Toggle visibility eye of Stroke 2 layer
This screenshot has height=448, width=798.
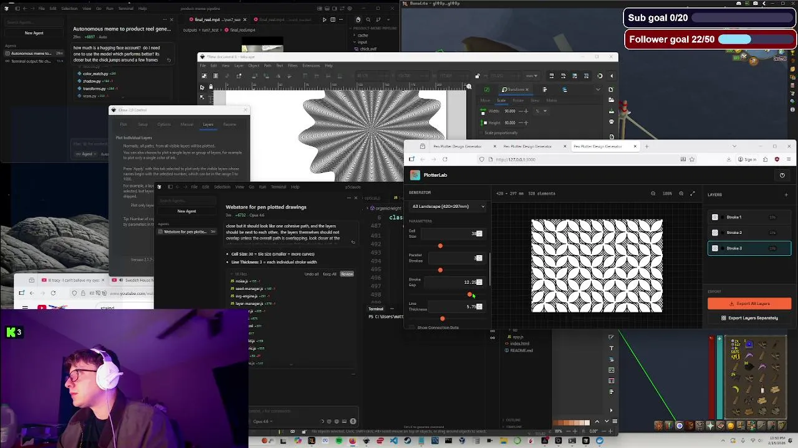(715, 233)
